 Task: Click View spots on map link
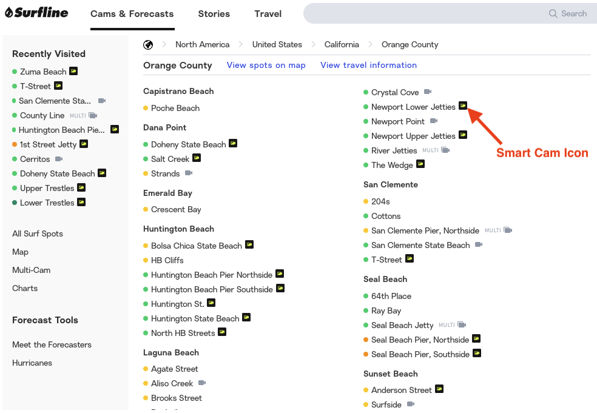point(266,65)
